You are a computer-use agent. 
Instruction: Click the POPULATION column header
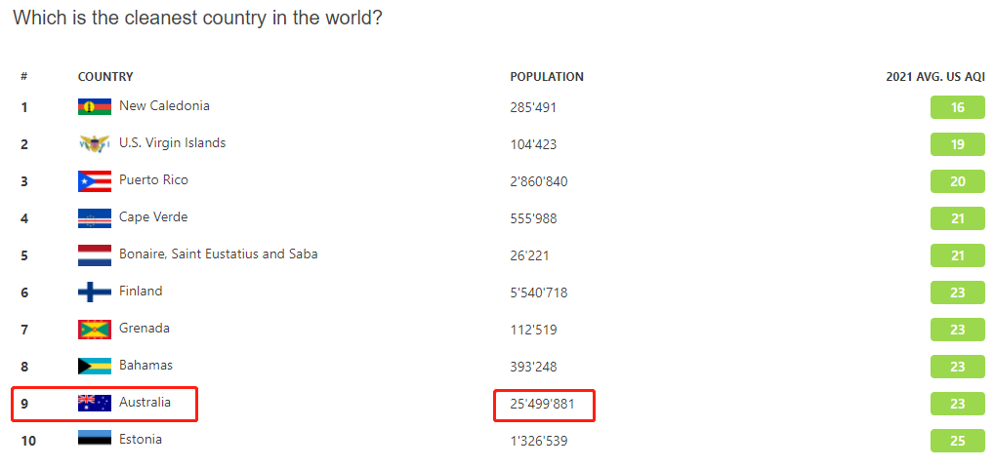[547, 77]
